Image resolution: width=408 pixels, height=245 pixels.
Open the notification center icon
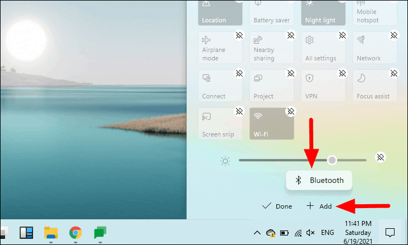(390, 233)
